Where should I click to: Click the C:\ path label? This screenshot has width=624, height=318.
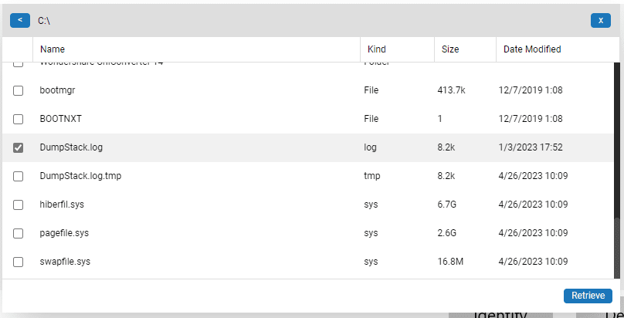tap(44, 21)
